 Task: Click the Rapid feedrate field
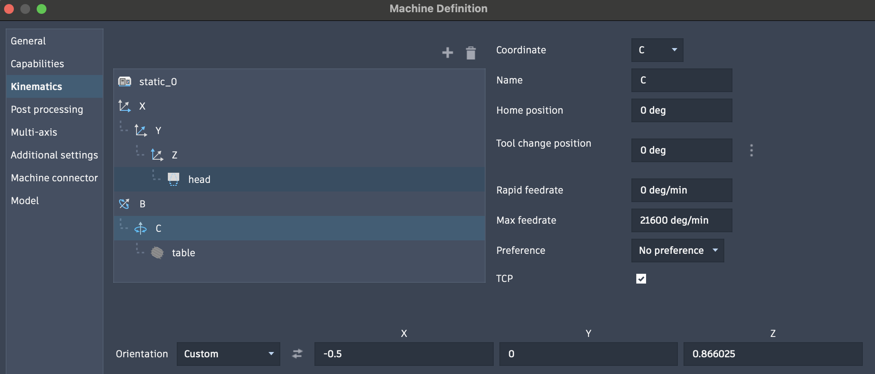coord(682,190)
